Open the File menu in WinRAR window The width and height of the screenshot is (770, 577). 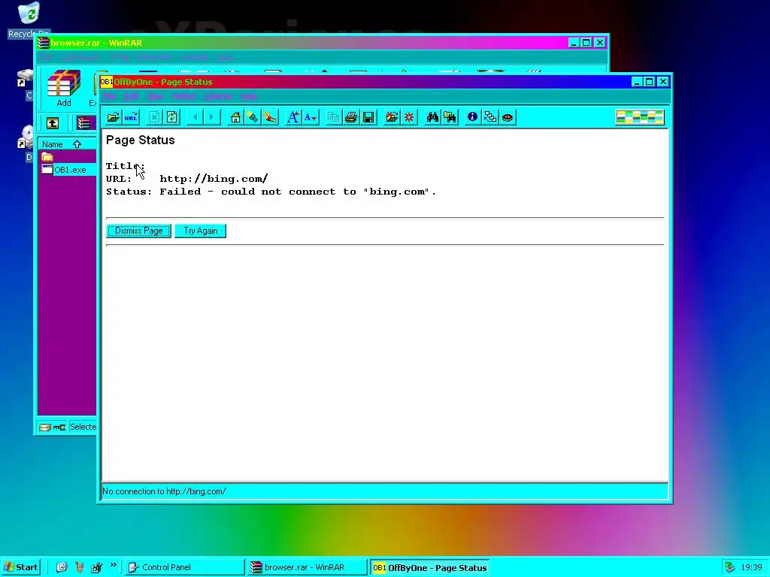(46, 57)
